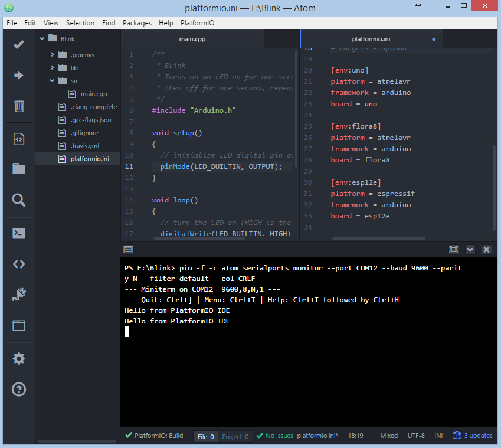The width and height of the screenshot is (501, 448).
Task: Click the UTF-8 encoding selector
Action: (416, 436)
